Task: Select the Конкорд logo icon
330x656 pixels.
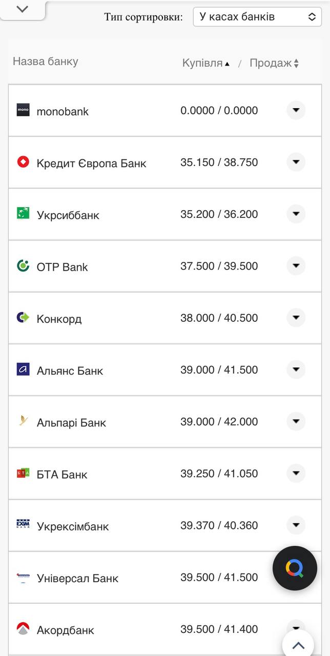Action: 23,318
